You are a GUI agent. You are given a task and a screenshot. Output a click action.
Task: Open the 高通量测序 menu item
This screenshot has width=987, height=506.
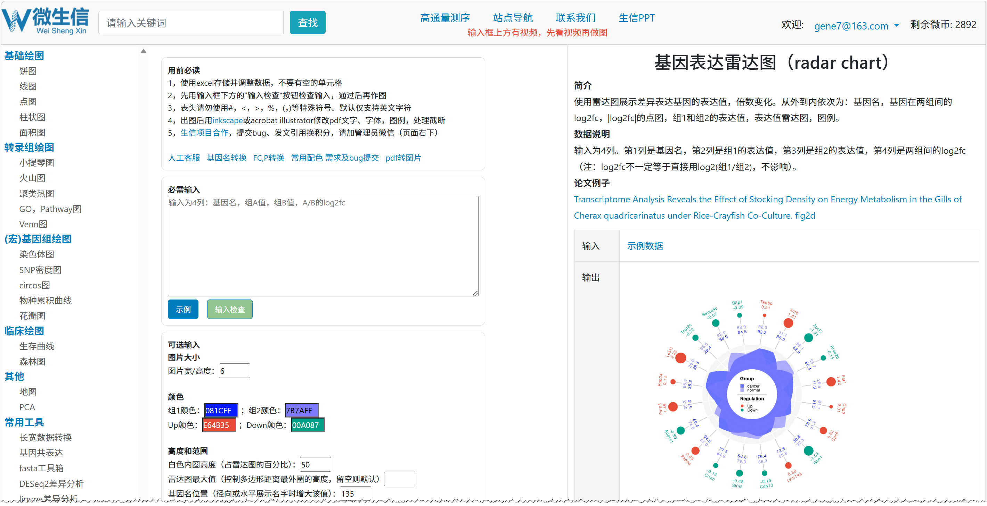444,18
